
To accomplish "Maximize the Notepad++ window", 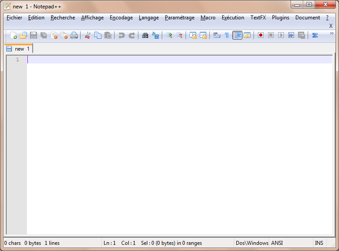I will [x=309, y=4].
